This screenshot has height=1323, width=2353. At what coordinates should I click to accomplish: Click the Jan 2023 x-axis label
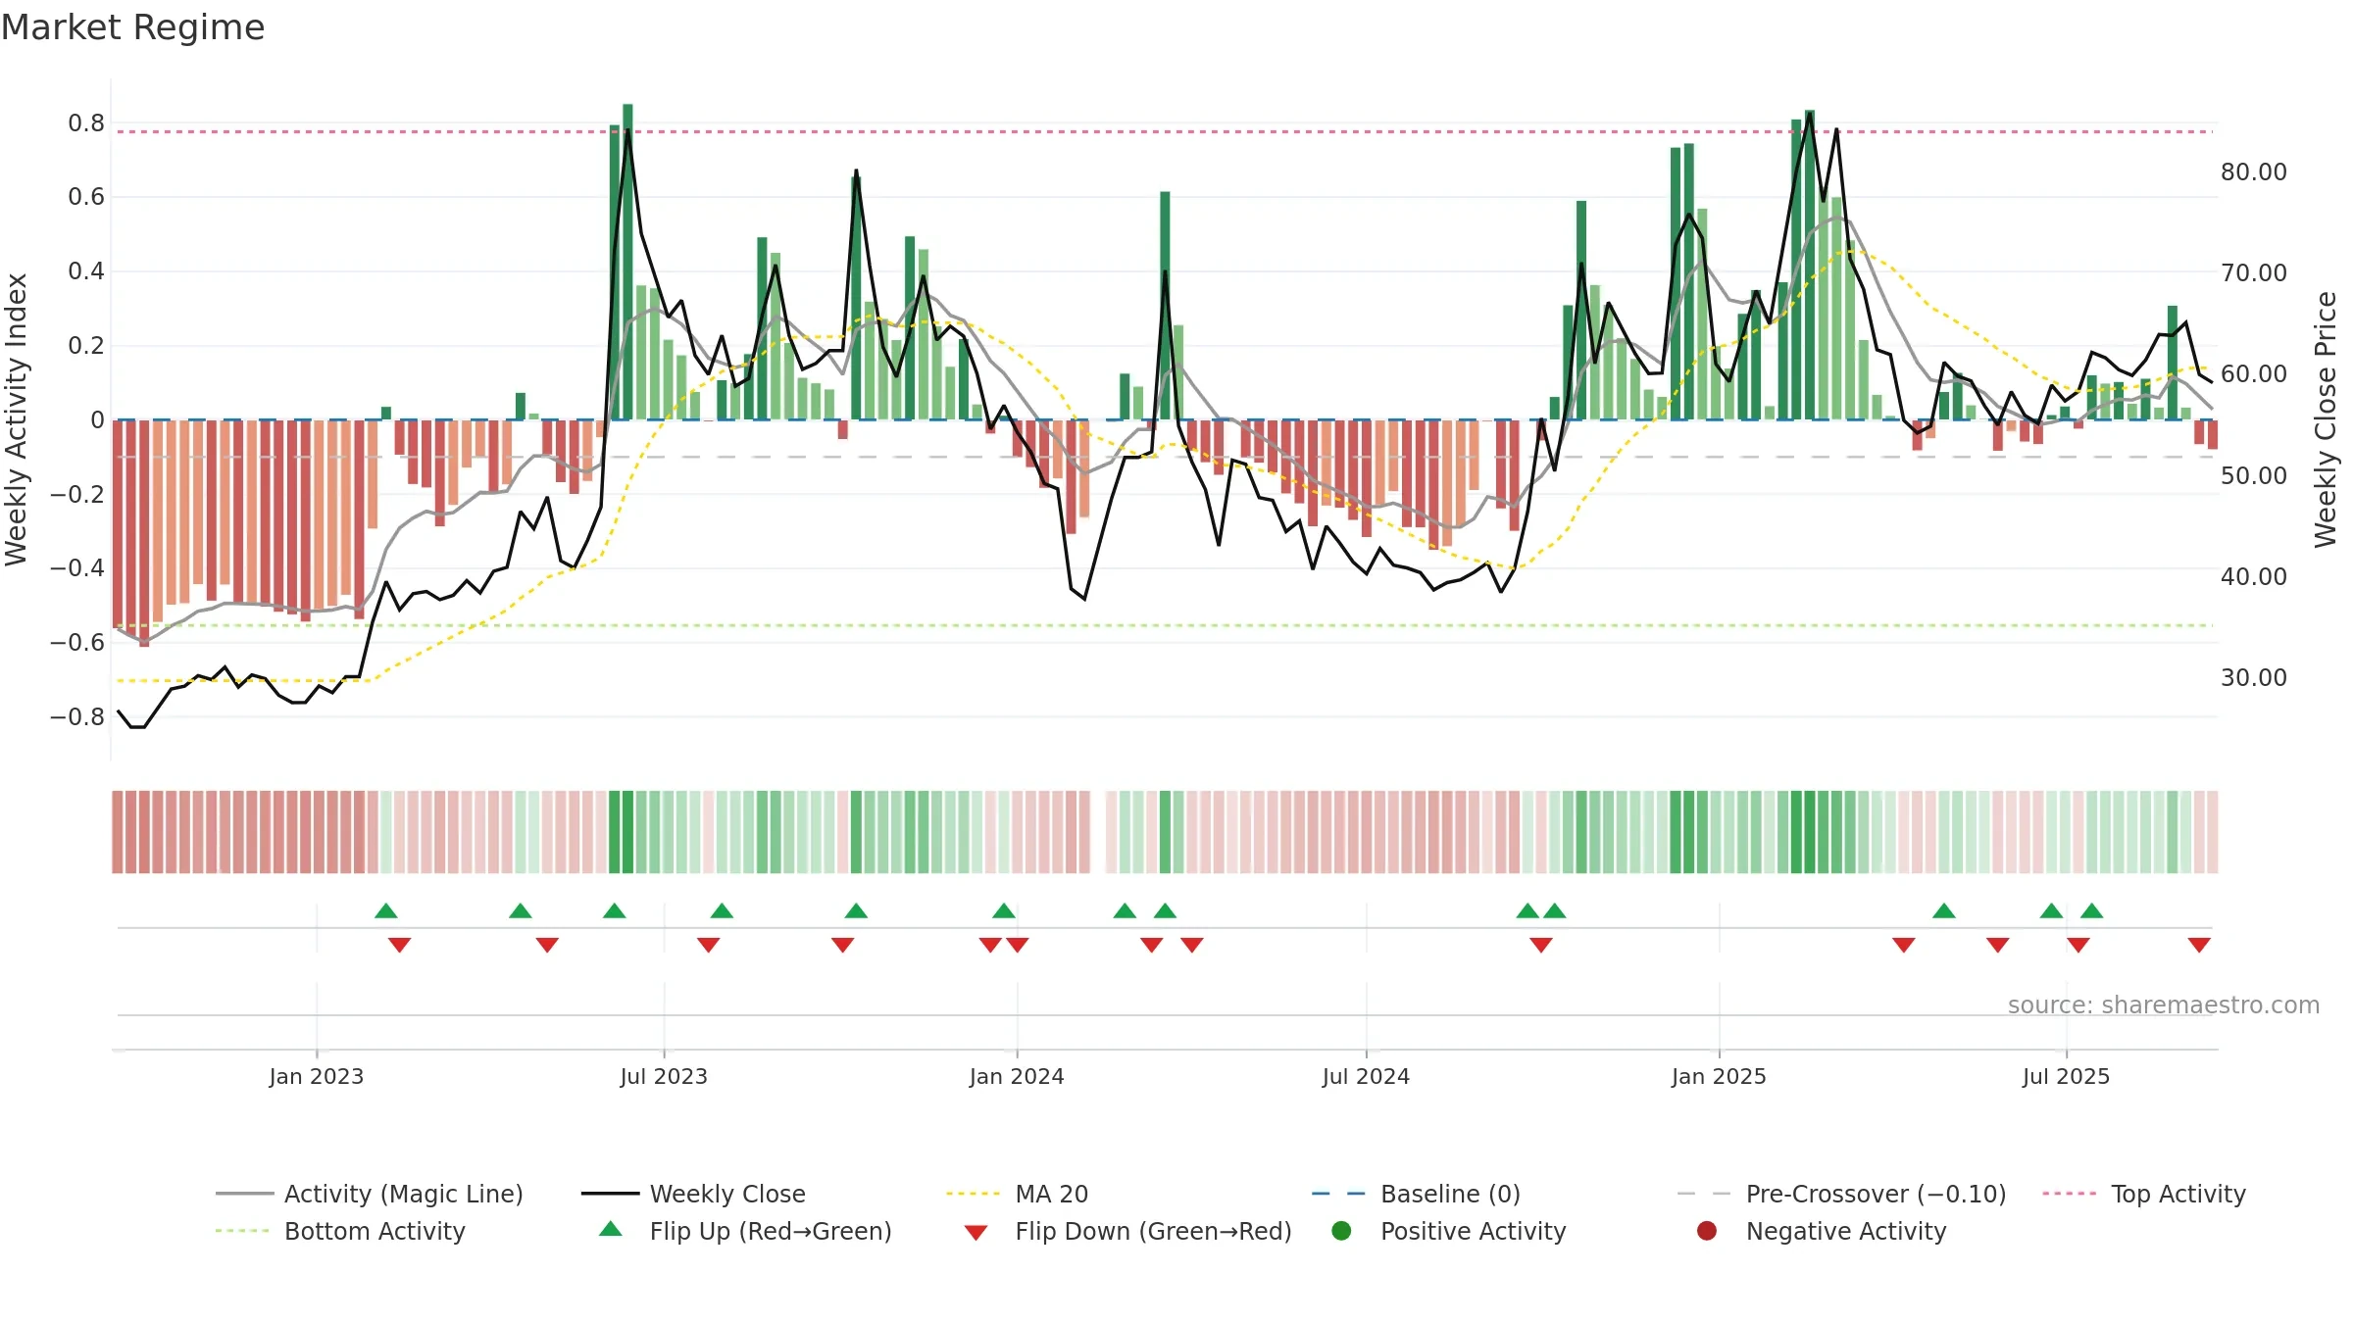coord(317,1076)
